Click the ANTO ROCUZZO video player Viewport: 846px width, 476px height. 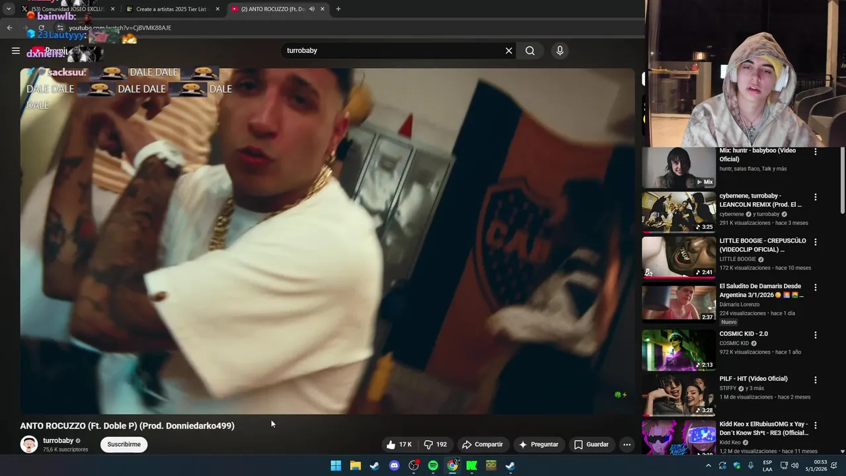327,241
